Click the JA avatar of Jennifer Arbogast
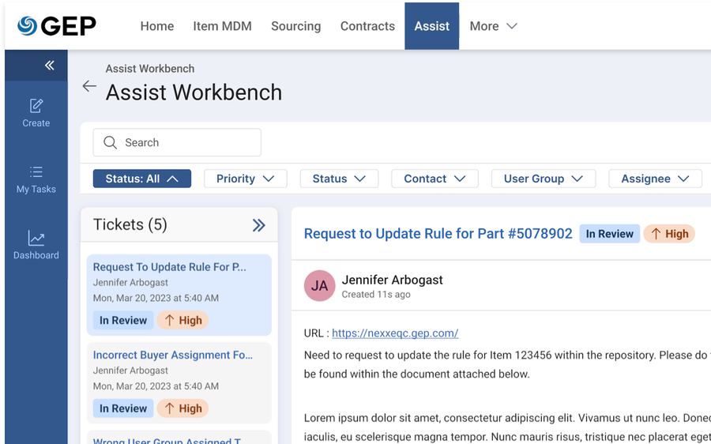This screenshot has height=444, width=711. click(319, 286)
